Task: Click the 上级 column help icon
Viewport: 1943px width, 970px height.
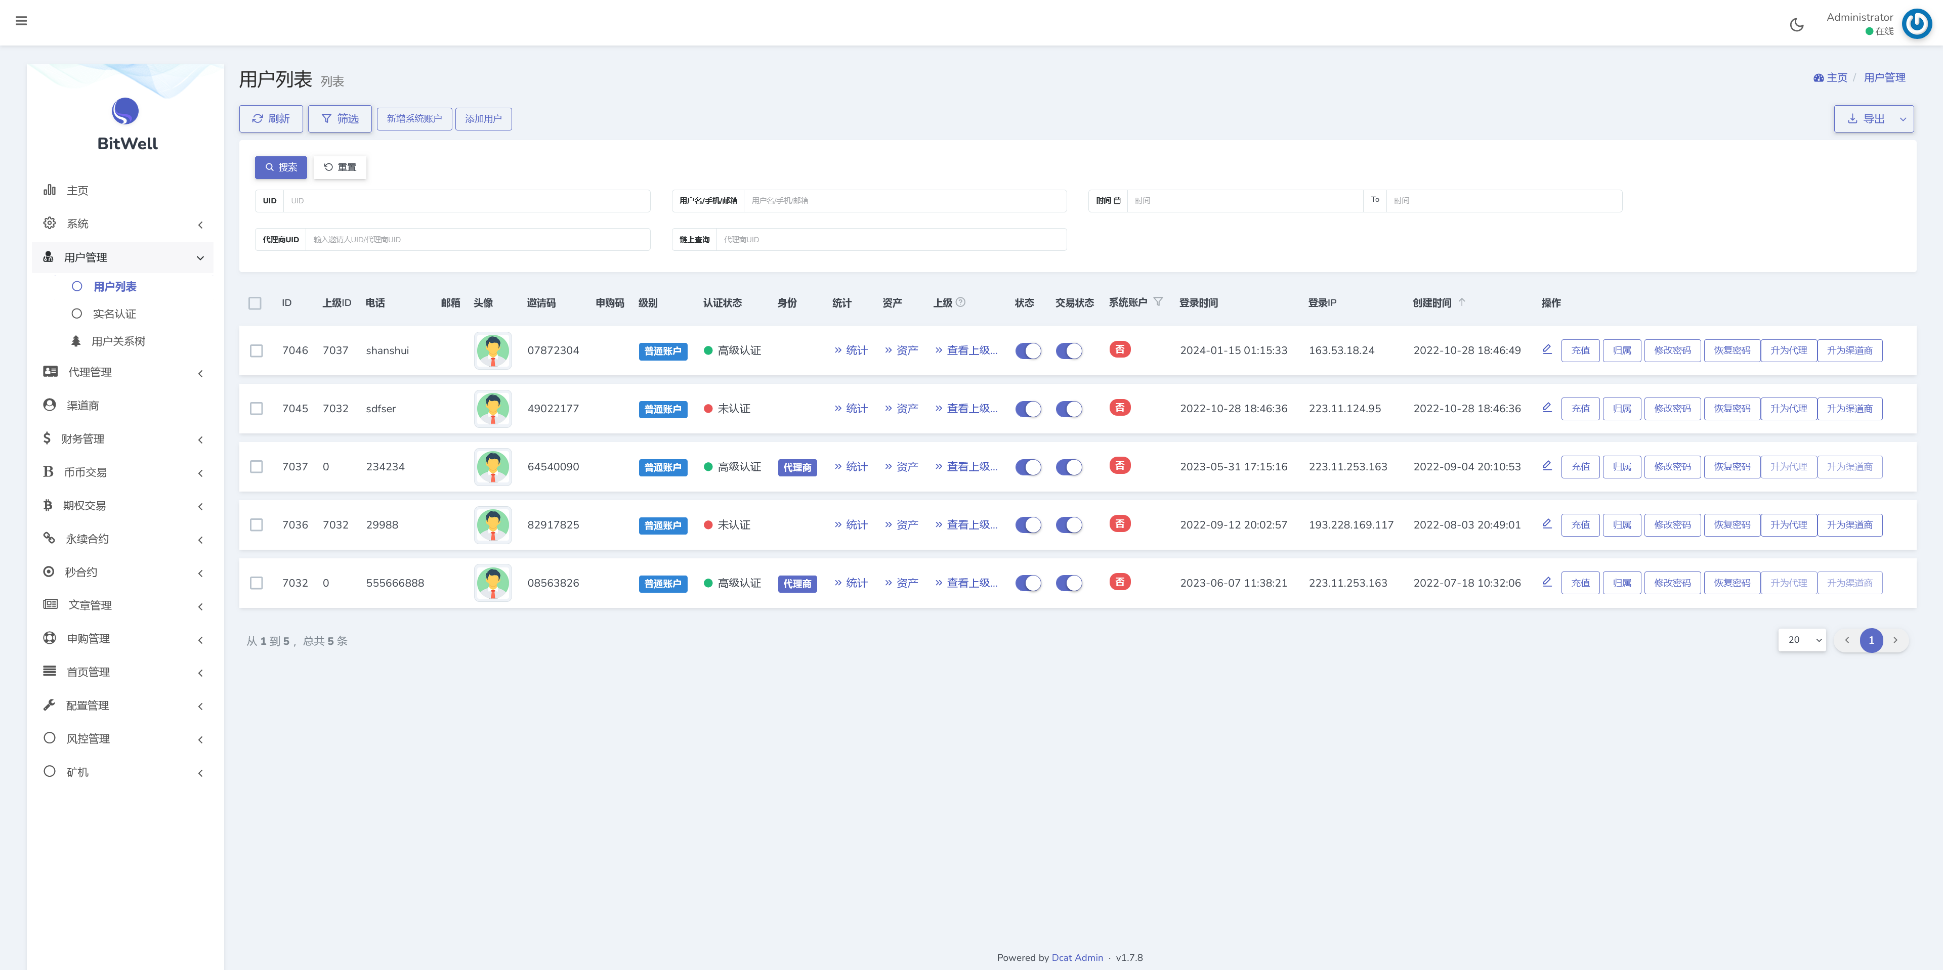Action: [x=960, y=302]
